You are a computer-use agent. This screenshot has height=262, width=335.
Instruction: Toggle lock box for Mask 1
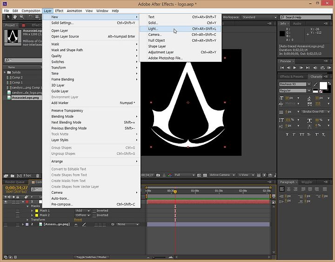[18, 210]
